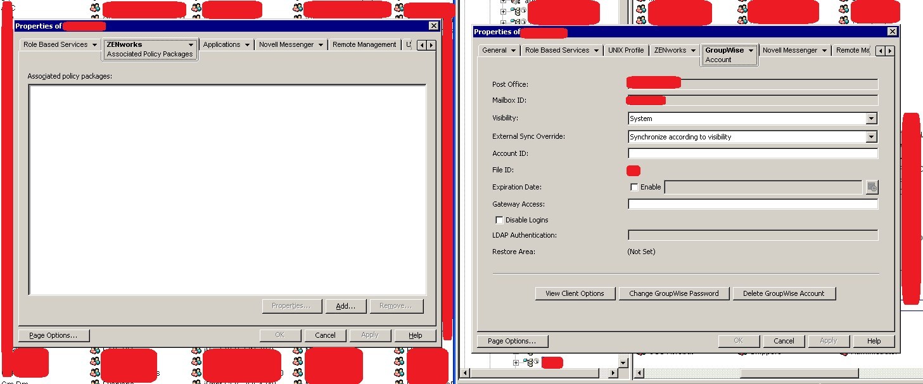Screen dimensions: 923x384
Task: Click the (Not Set) Restore Area value
Action: 641,252
